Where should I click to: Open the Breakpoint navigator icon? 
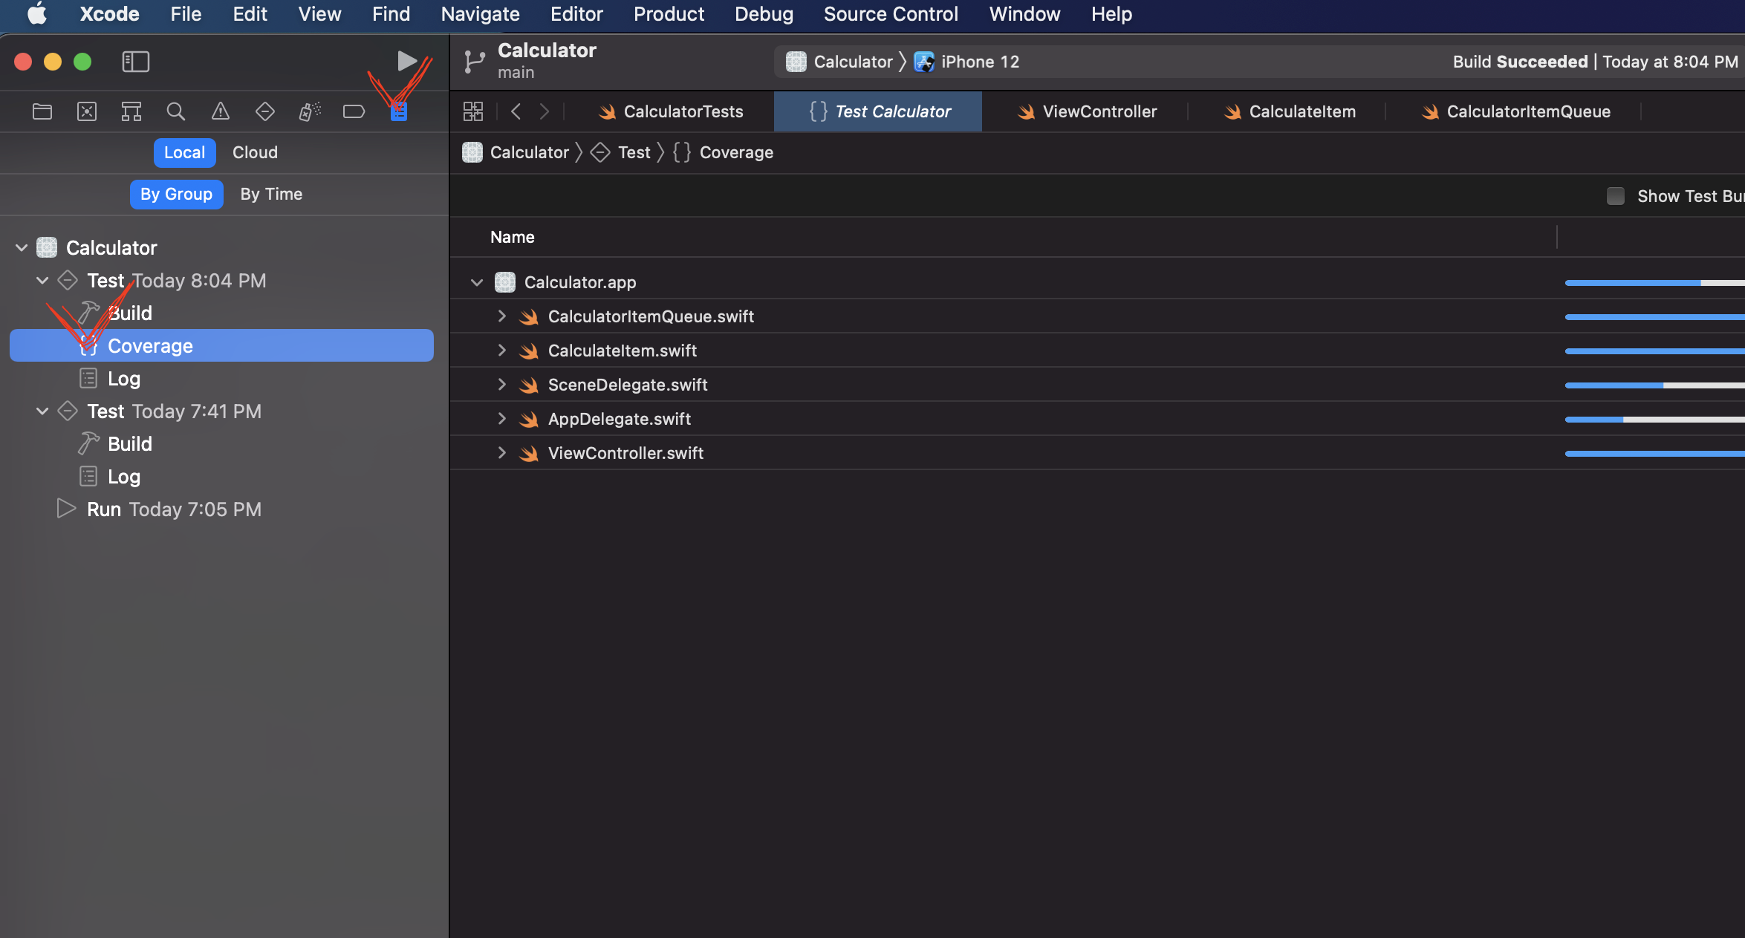click(x=354, y=111)
